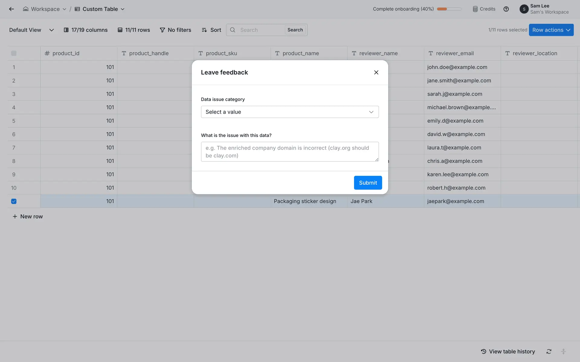Open the Workspace breadcrumb menu
580x362 pixels.
click(45, 9)
